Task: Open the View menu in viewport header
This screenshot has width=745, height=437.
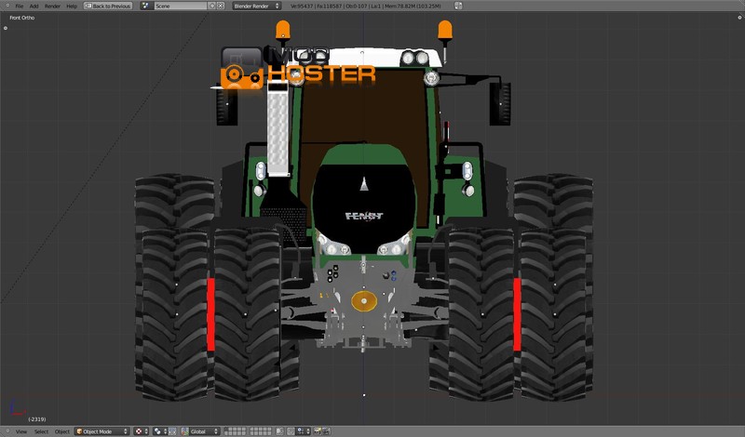Action: tap(21, 431)
